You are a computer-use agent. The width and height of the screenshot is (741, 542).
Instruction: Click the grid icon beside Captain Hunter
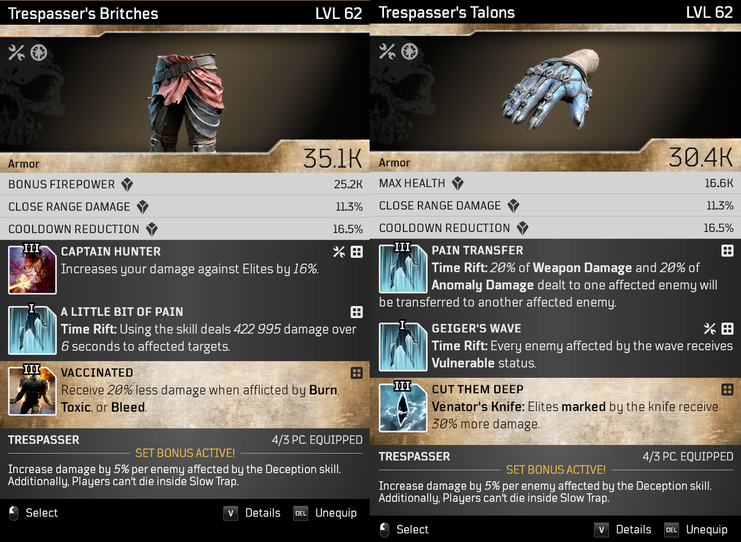coord(357,251)
